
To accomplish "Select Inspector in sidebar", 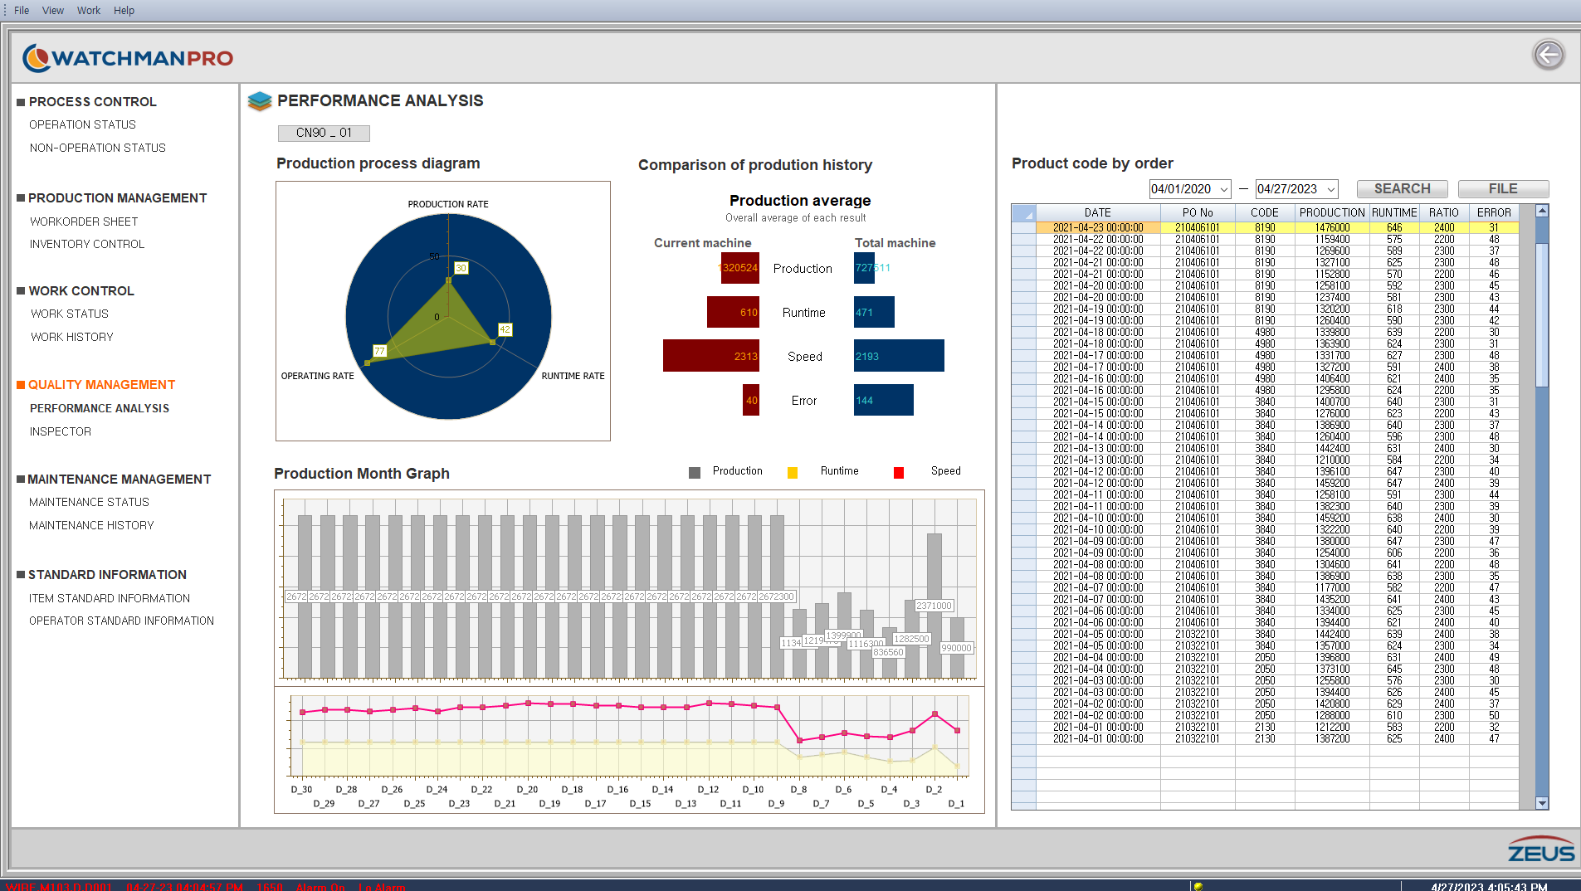I will pos(61,431).
